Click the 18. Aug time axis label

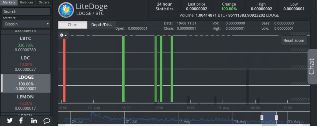(x=94, y=108)
